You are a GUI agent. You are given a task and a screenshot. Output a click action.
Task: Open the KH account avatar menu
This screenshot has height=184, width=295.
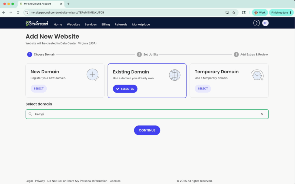[265, 23]
